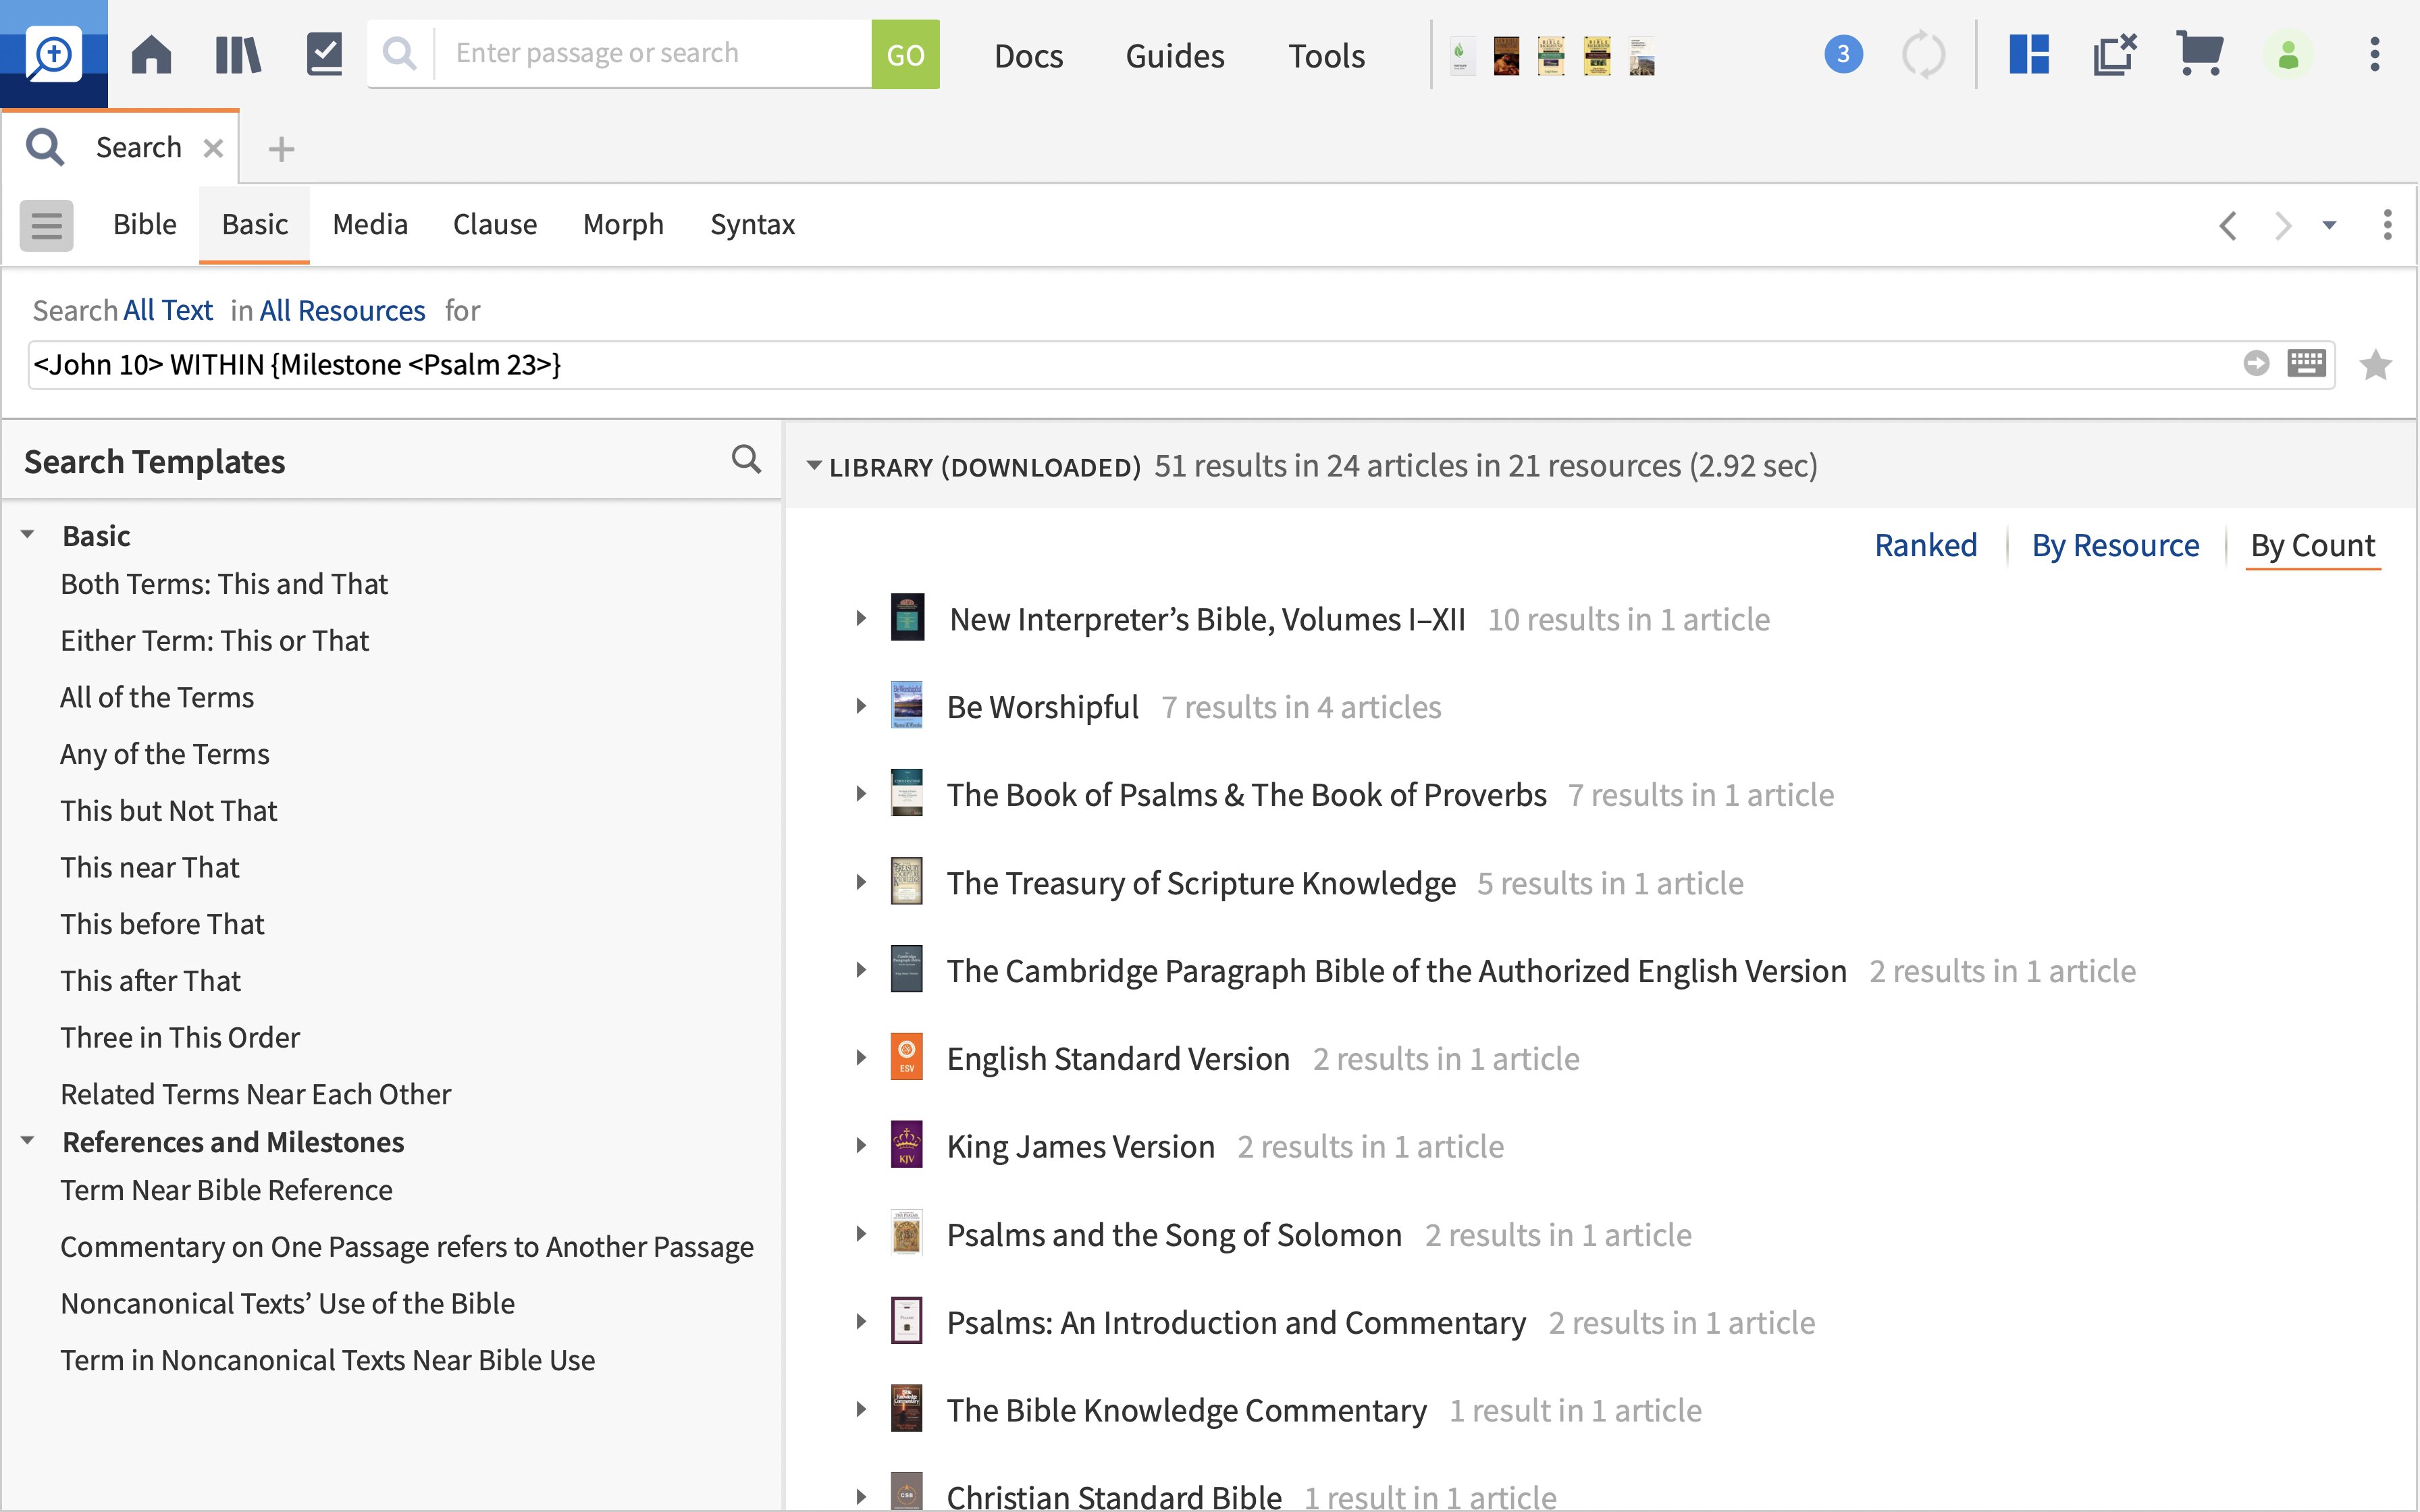Open the Guides menu

(1175, 56)
